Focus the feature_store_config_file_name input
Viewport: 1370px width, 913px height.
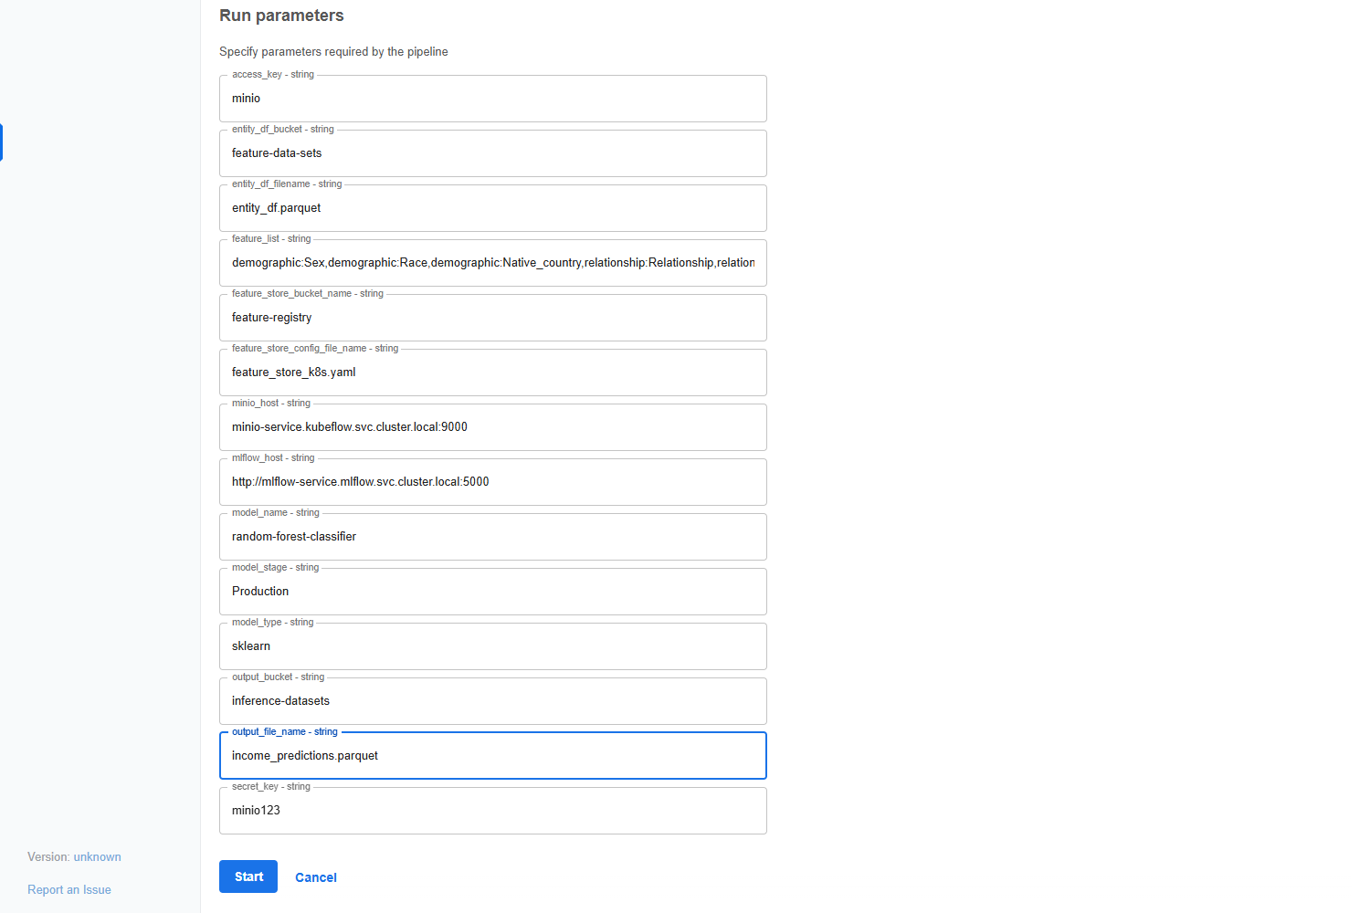[493, 373]
